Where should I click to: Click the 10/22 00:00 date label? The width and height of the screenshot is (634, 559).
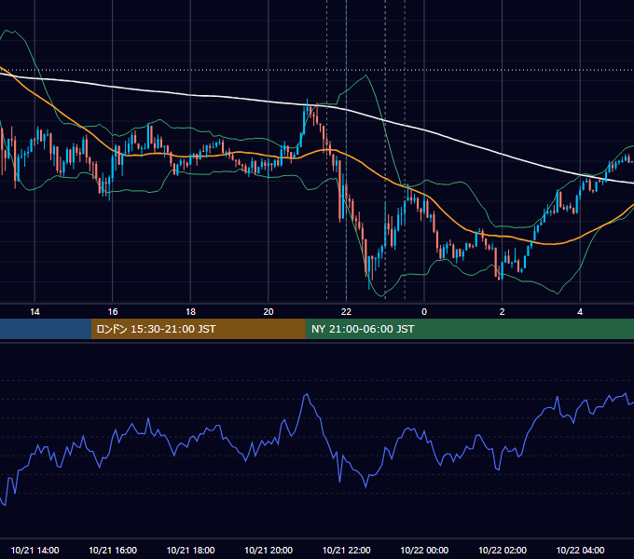[424, 550]
